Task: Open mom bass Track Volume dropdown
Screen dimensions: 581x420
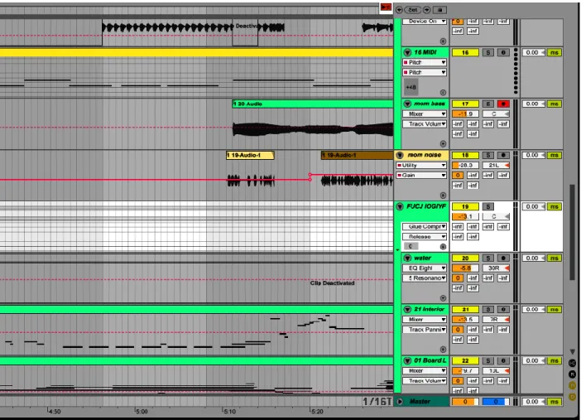Action: [425, 124]
